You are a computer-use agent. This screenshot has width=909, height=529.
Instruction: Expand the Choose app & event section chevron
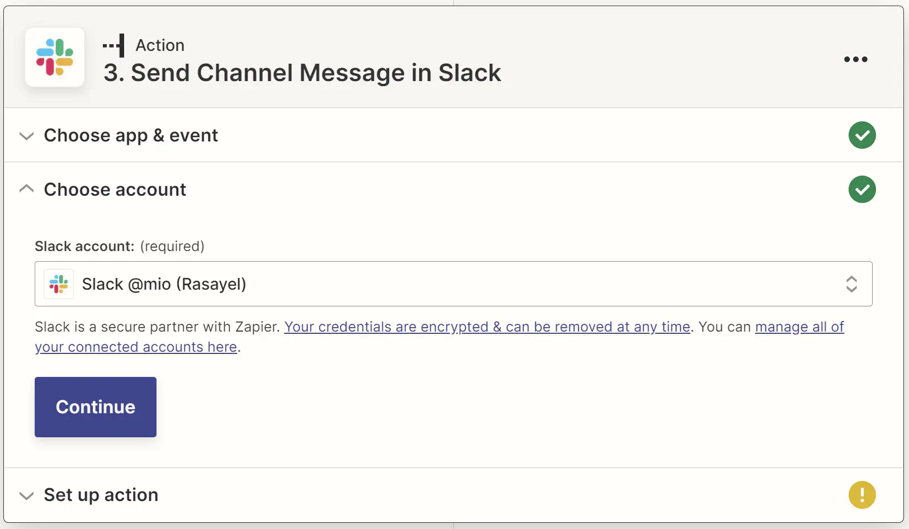coord(26,136)
